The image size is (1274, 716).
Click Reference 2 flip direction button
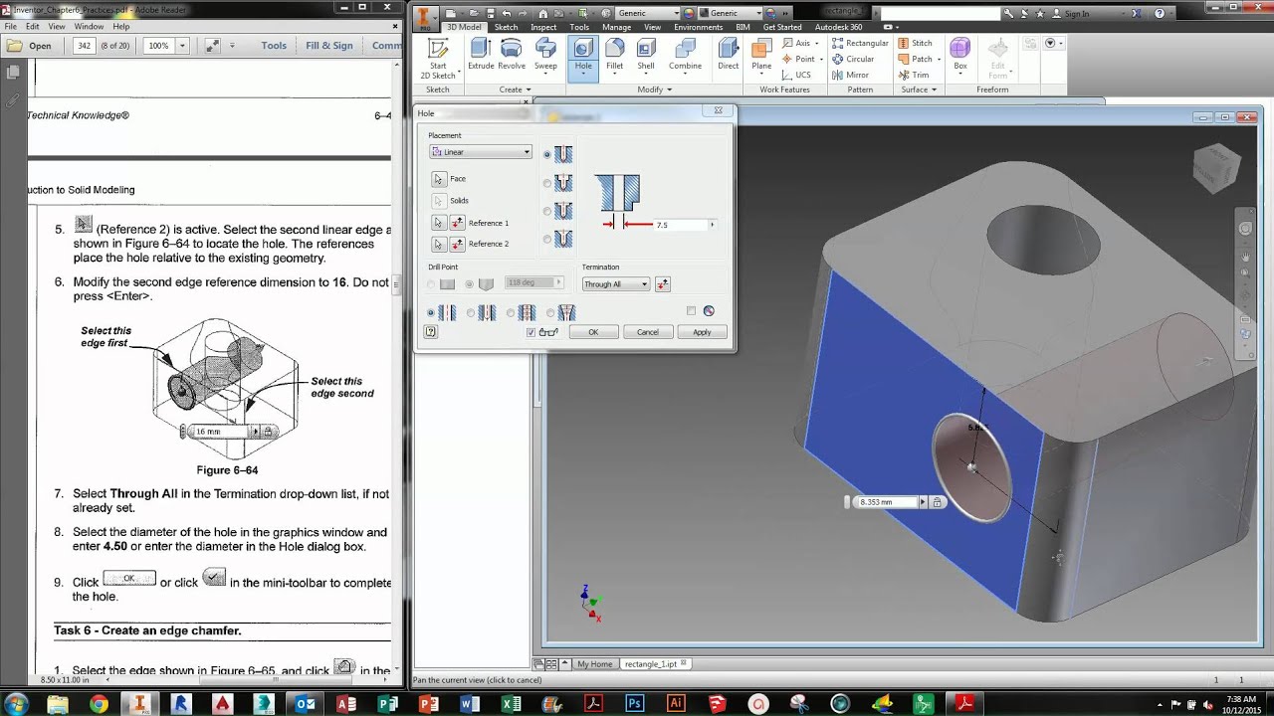[457, 244]
